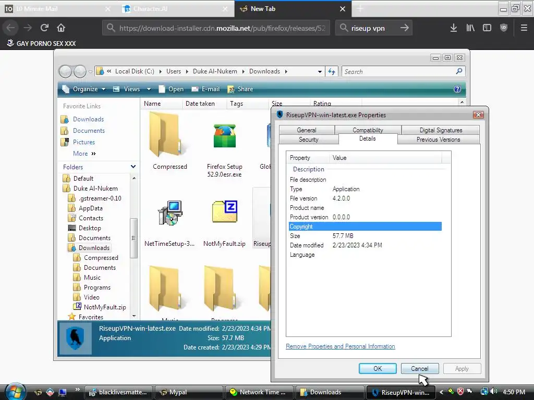Open the Digital Signatures tab
The image size is (534, 400).
click(x=441, y=130)
